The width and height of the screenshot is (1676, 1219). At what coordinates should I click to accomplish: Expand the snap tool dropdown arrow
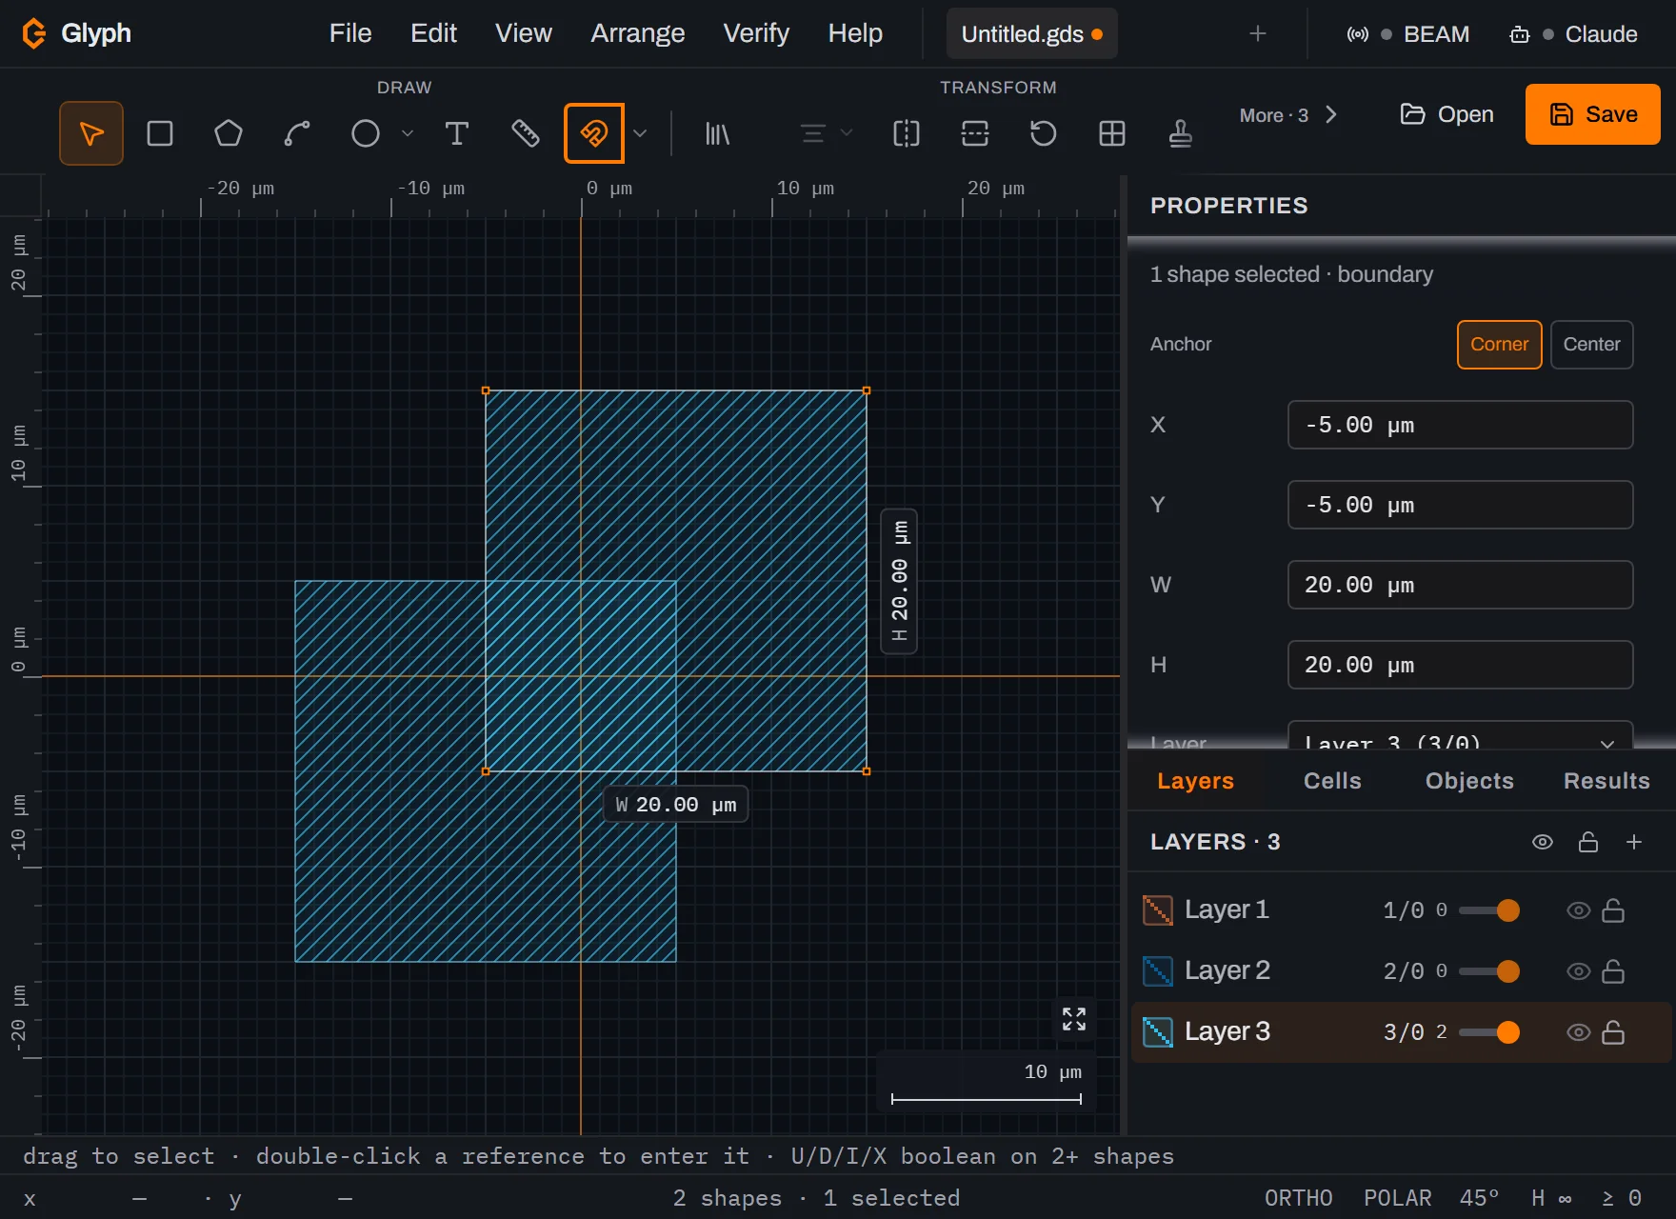point(640,133)
